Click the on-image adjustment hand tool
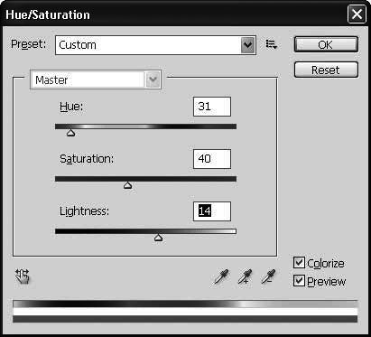 (23, 276)
